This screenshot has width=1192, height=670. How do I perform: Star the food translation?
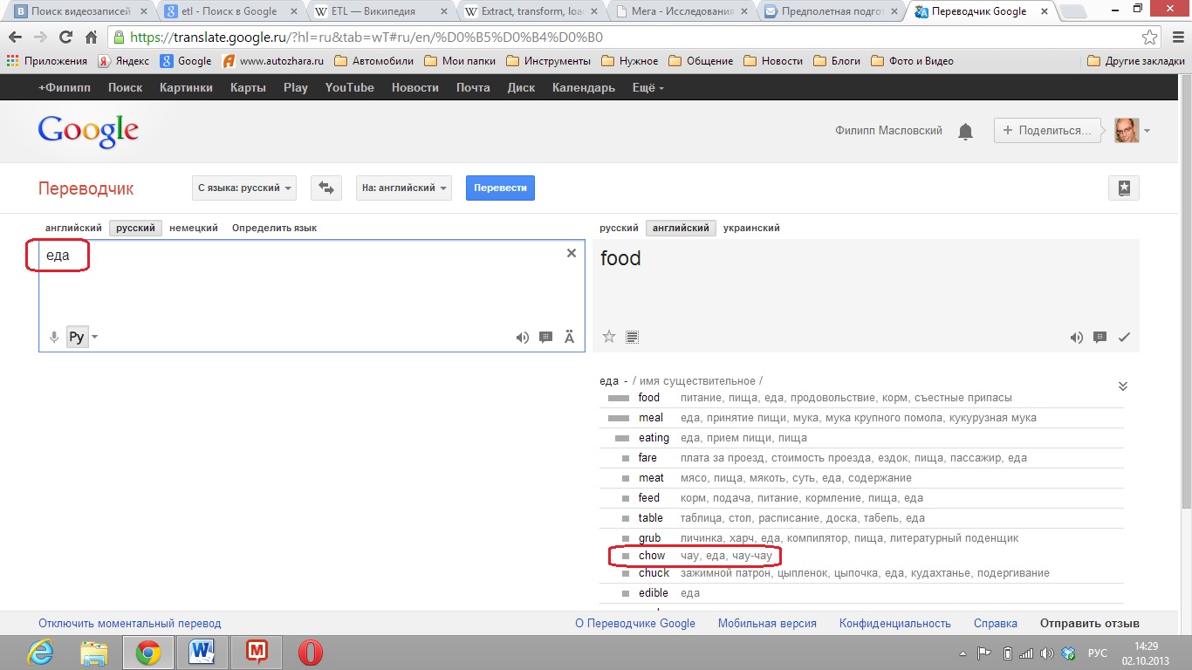click(609, 337)
